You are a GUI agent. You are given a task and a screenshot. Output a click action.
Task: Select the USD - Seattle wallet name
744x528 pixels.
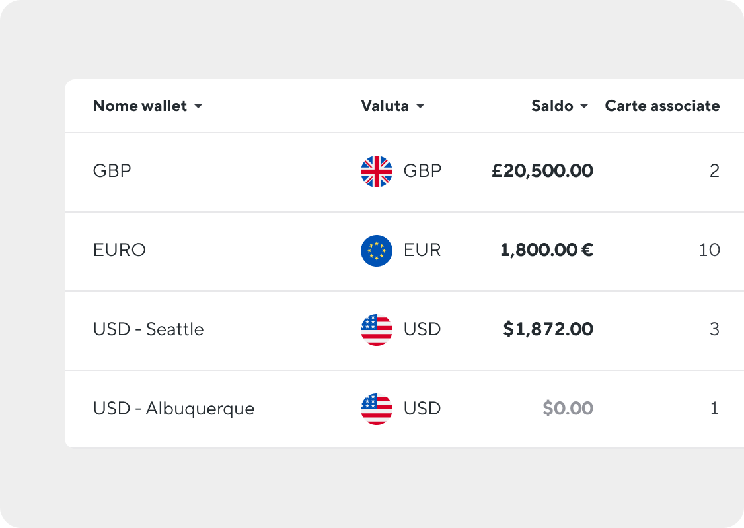[x=149, y=329]
